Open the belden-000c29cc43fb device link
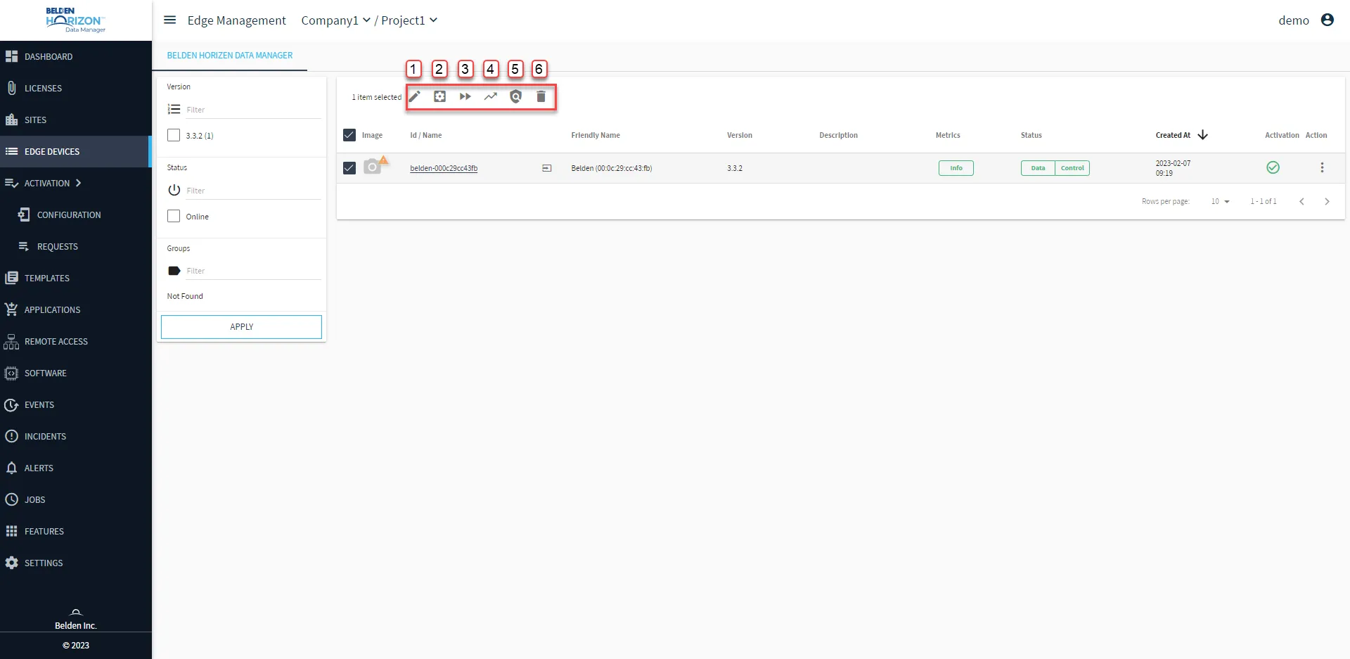This screenshot has height=659, width=1350. (x=444, y=168)
